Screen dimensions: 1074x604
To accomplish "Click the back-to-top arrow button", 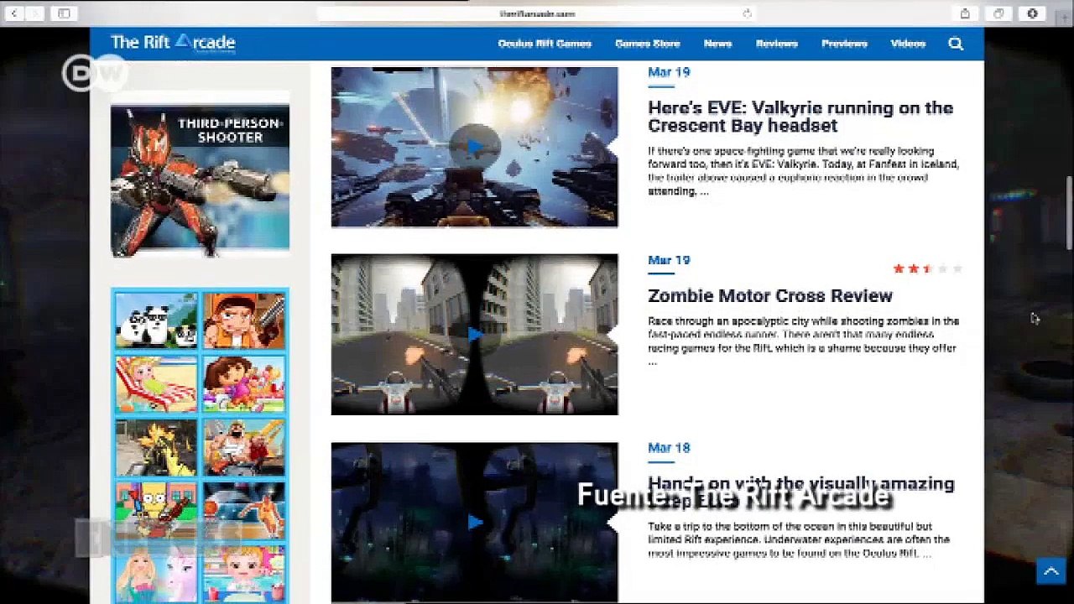I will 1051,571.
